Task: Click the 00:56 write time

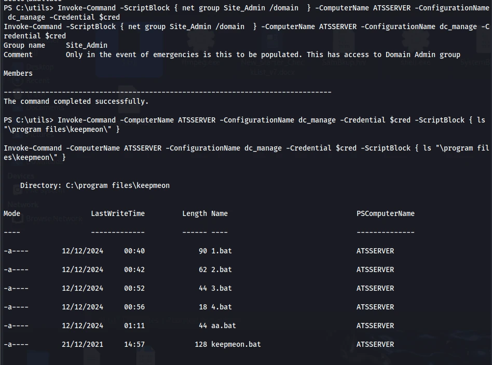Action: point(134,307)
